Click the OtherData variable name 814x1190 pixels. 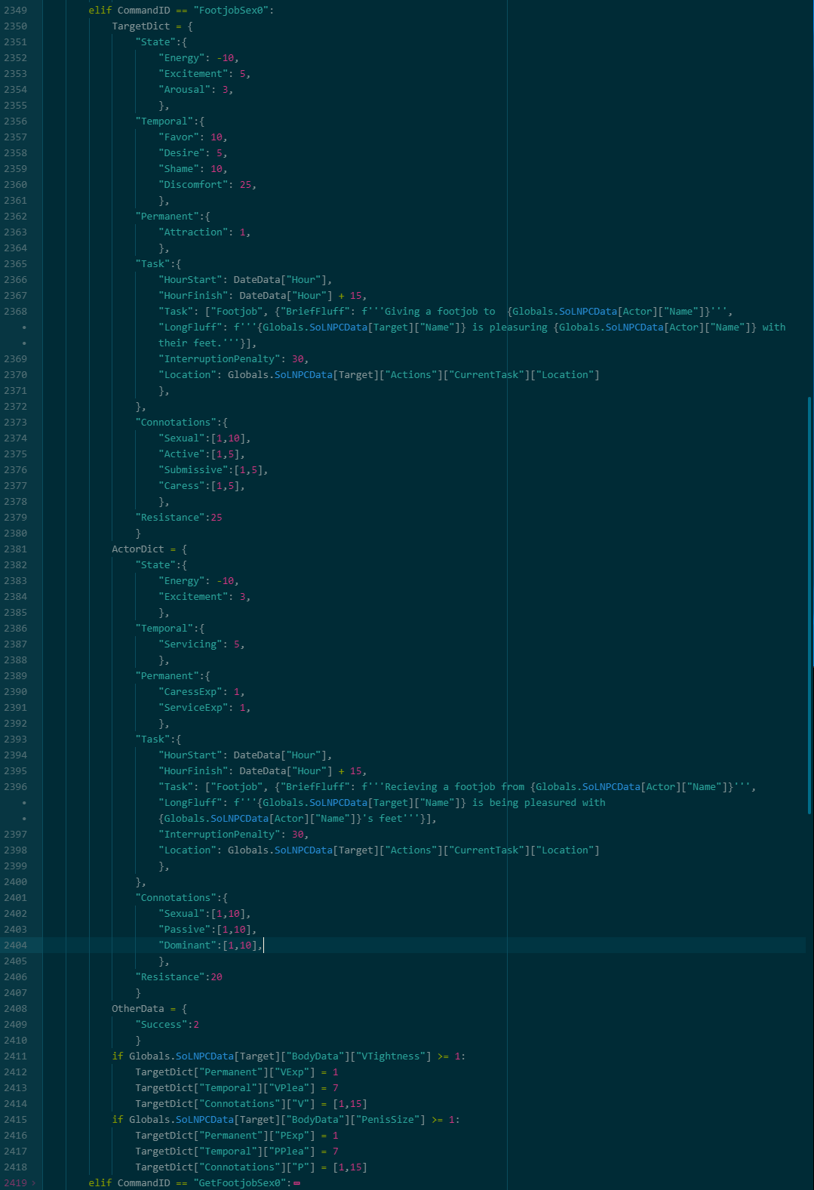(137, 1009)
